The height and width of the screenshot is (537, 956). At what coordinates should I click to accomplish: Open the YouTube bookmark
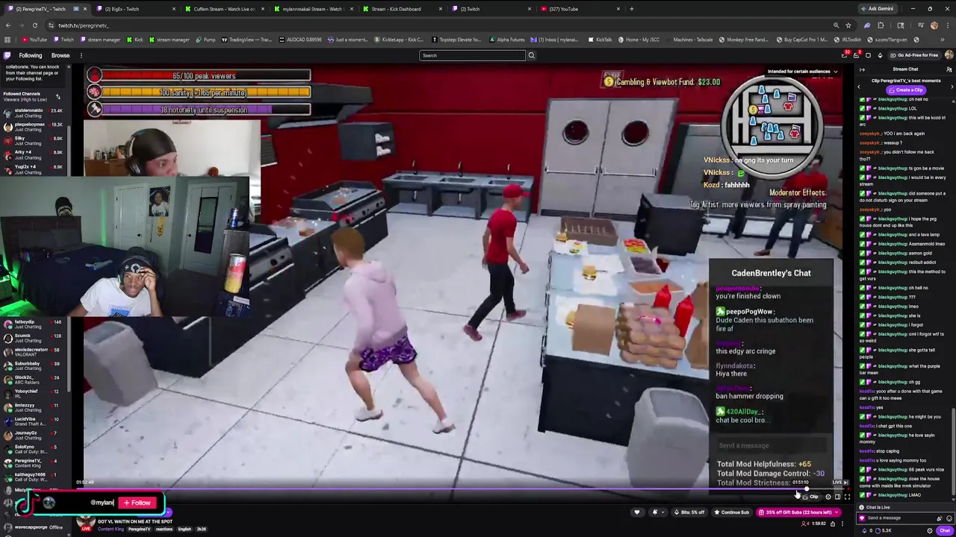34,40
